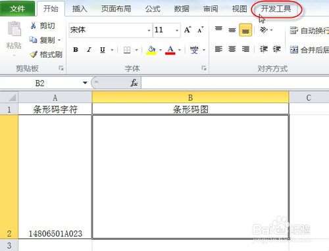The image size is (329, 251).
Task: Click the Cut (剪切) scissors icon
Action: pyautogui.click(x=34, y=26)
